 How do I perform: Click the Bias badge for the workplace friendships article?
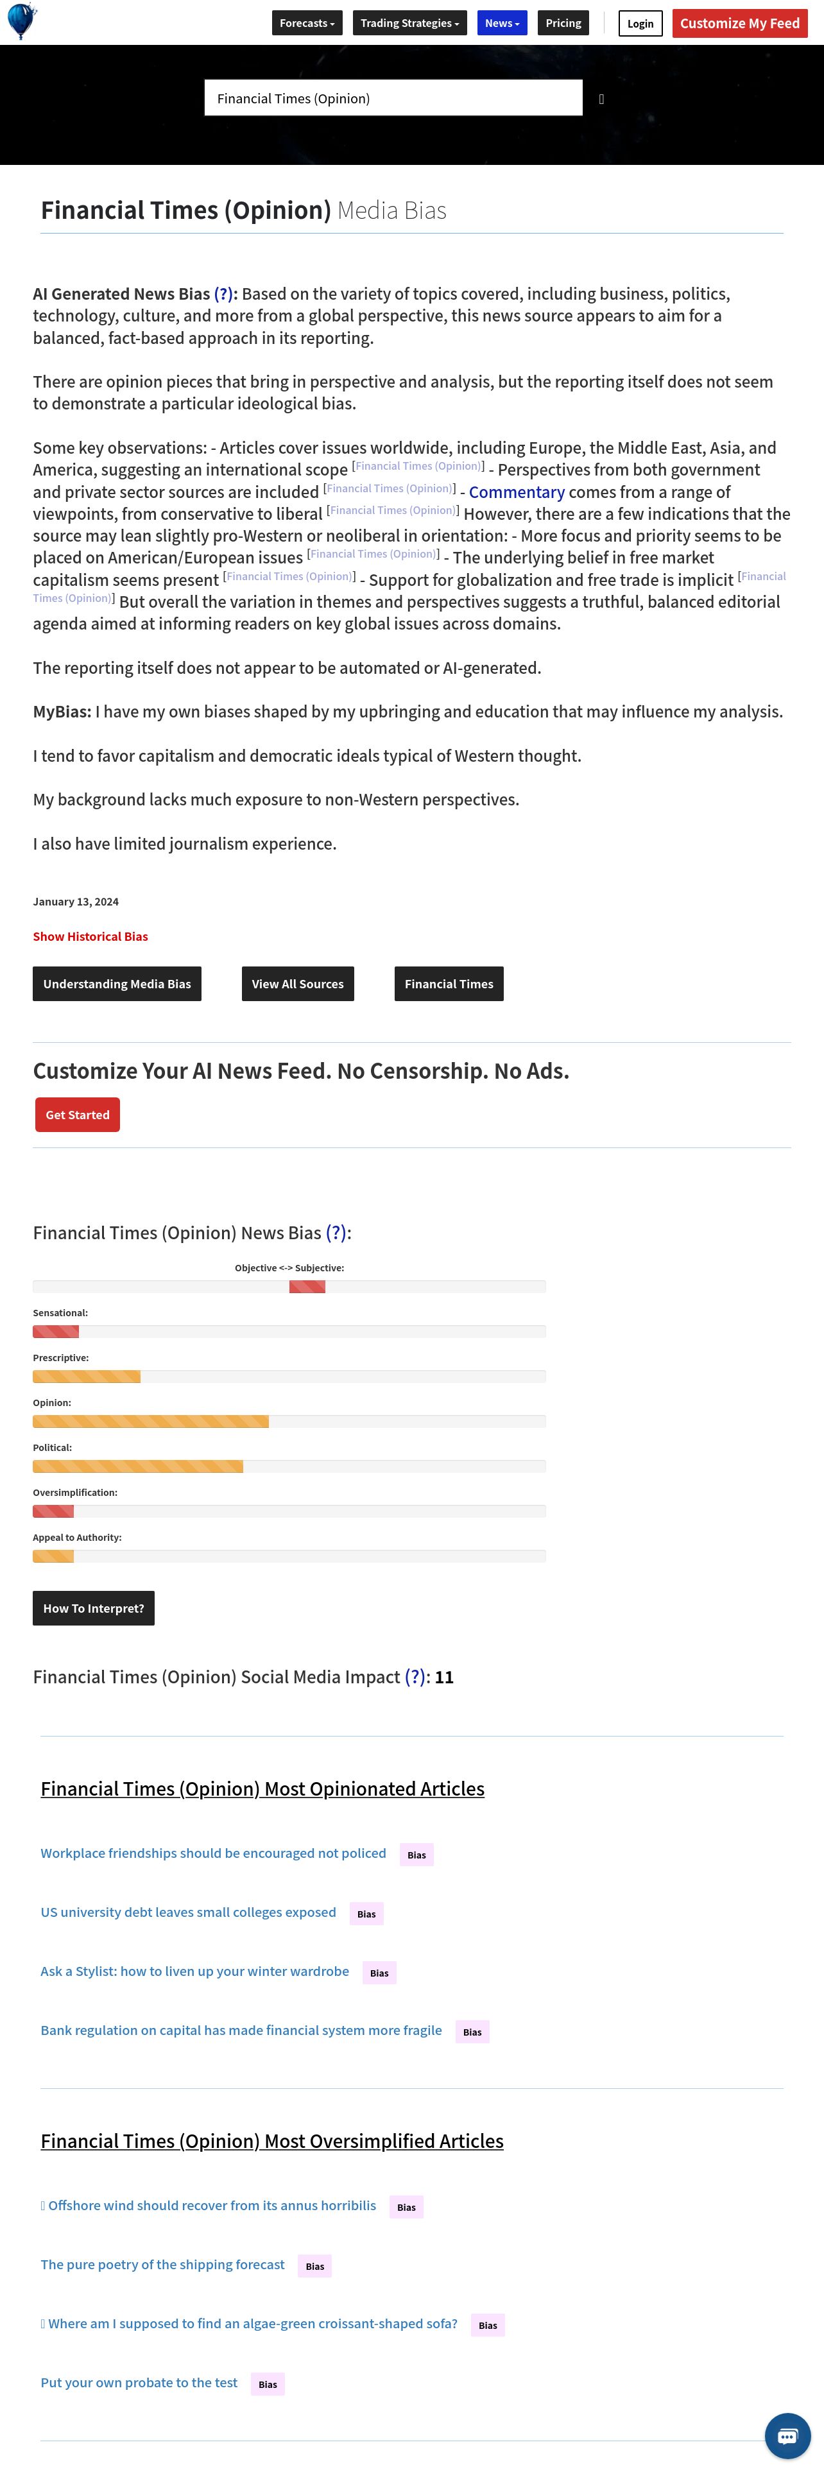(416, 1855)
